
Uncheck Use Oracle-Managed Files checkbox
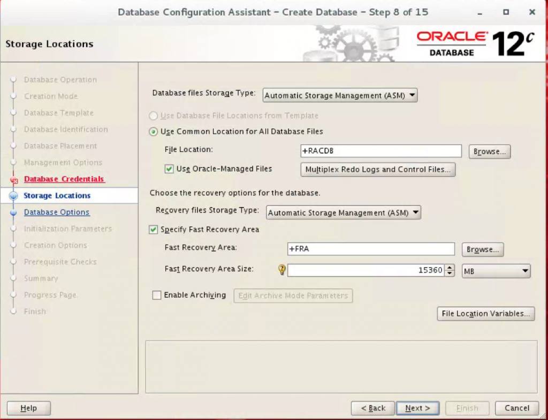169,169
